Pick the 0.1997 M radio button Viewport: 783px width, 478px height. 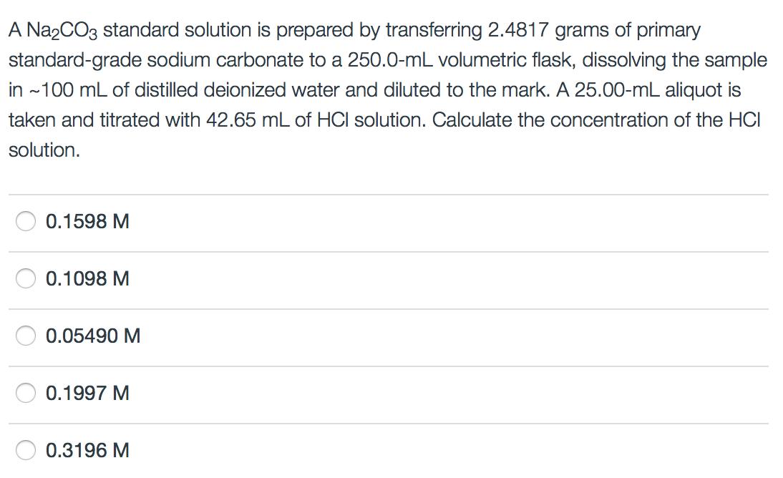tap(26, 393)
